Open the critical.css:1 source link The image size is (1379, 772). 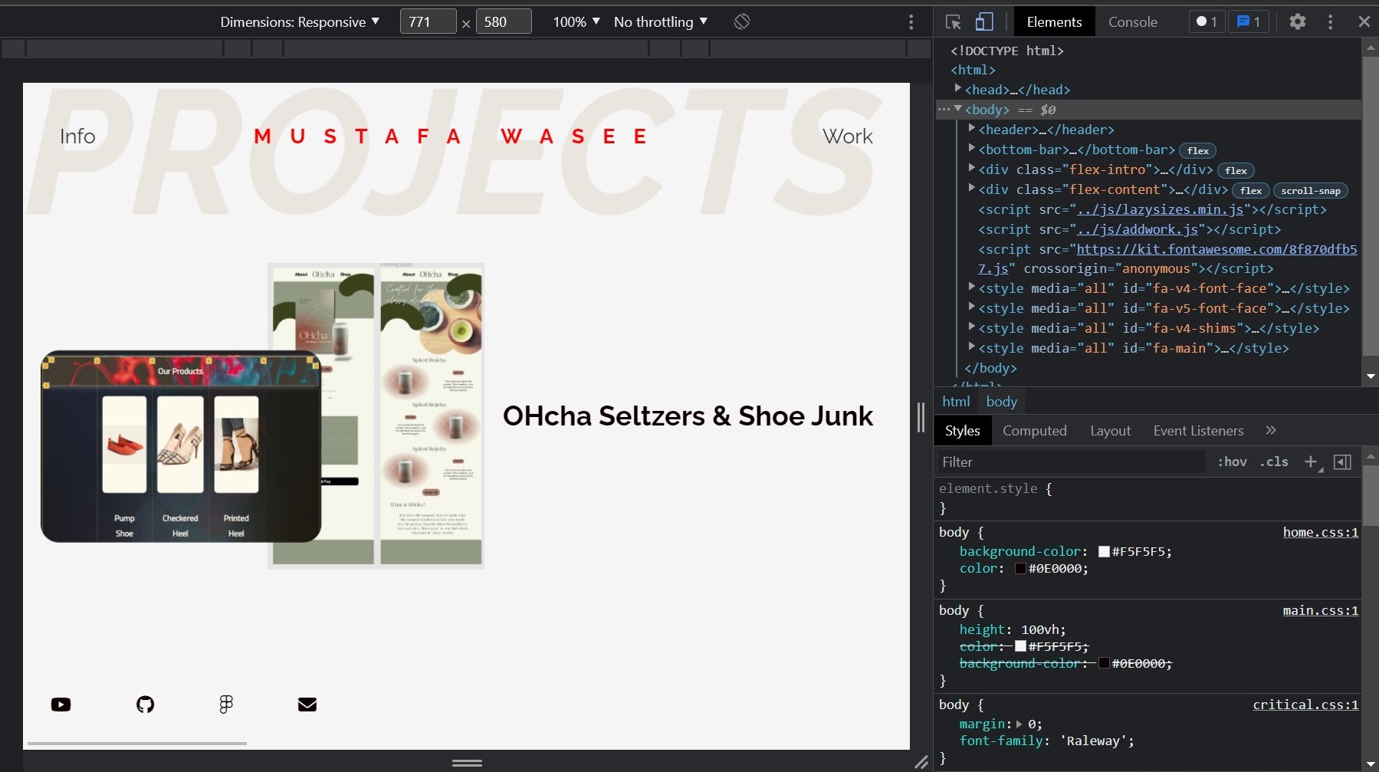(1305, 705)
